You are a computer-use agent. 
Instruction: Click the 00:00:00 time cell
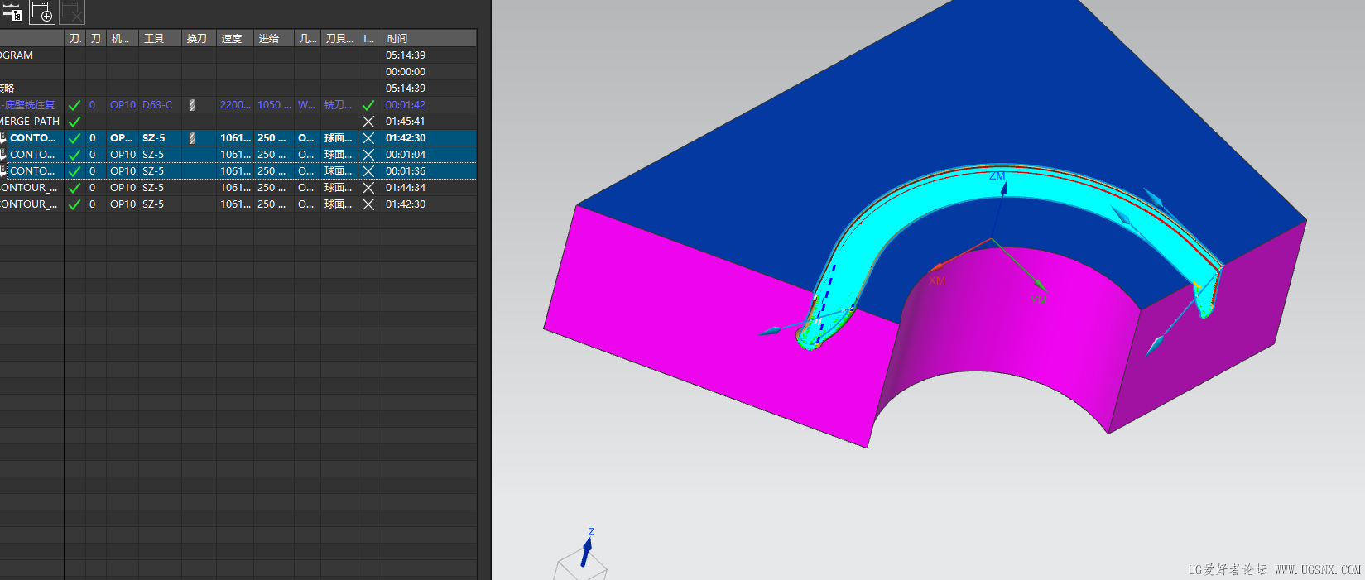[406, 72]
